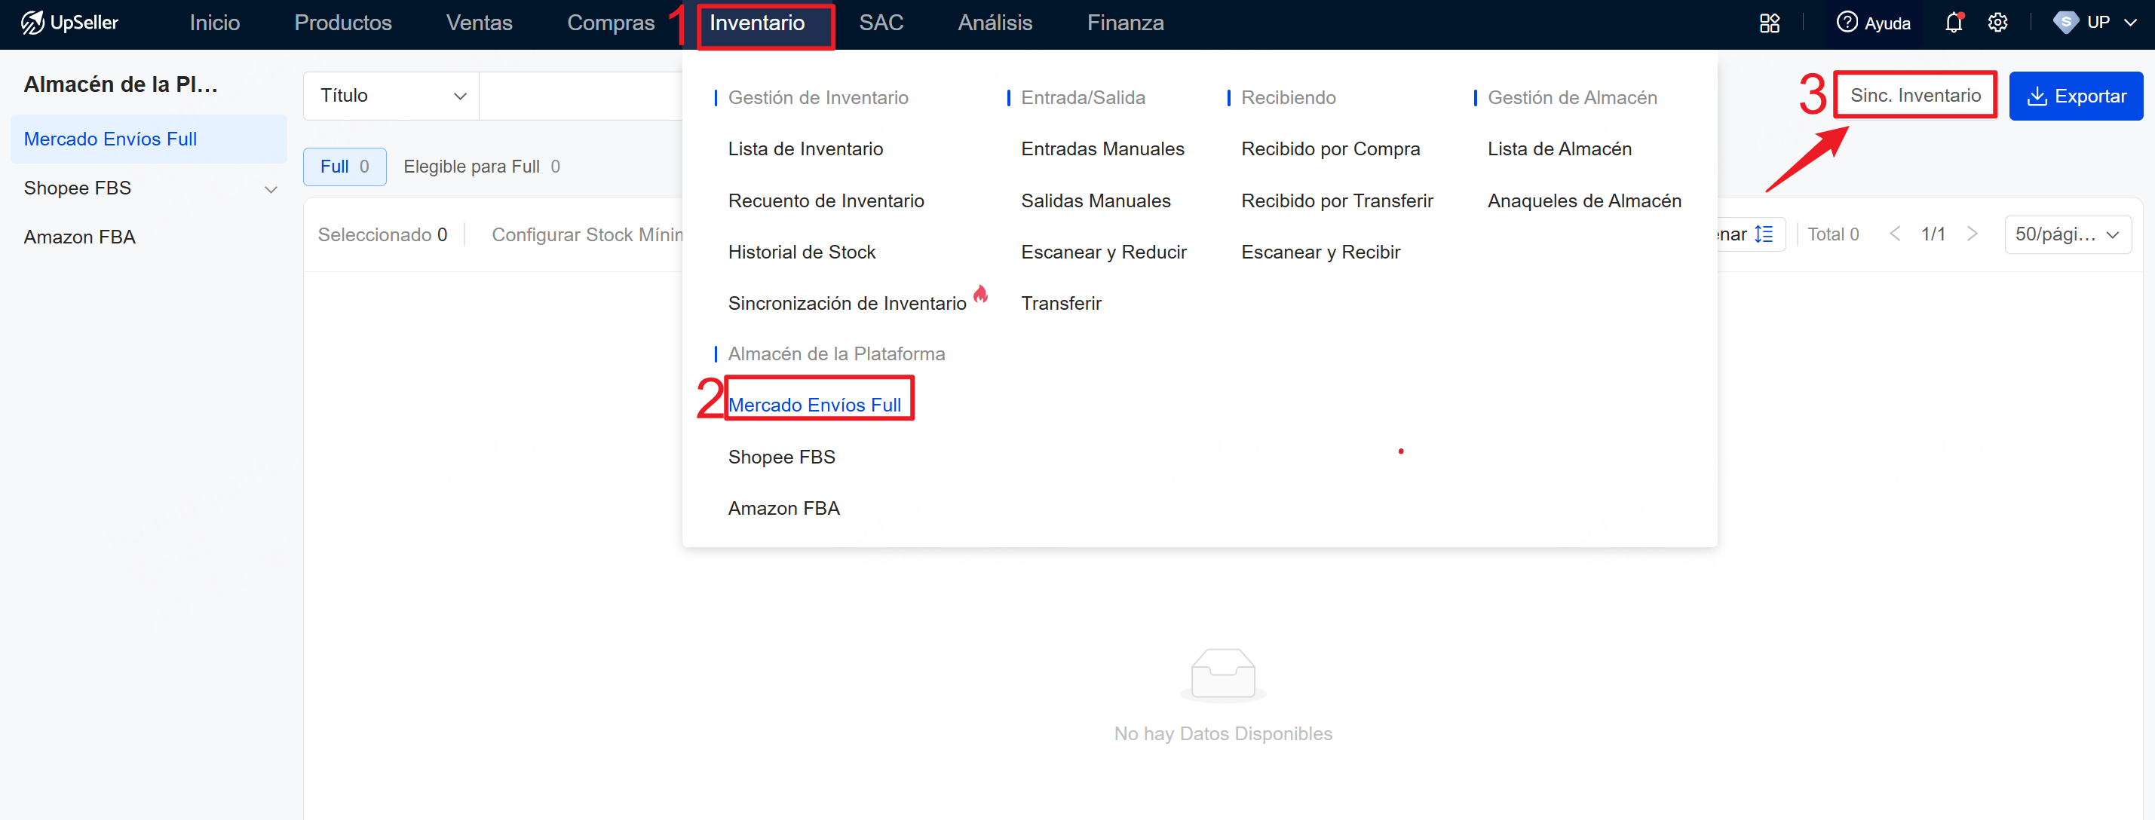2155x820 pixels.
Task: Expand the UP account dropdown
Action: [x=2095, y=23]
